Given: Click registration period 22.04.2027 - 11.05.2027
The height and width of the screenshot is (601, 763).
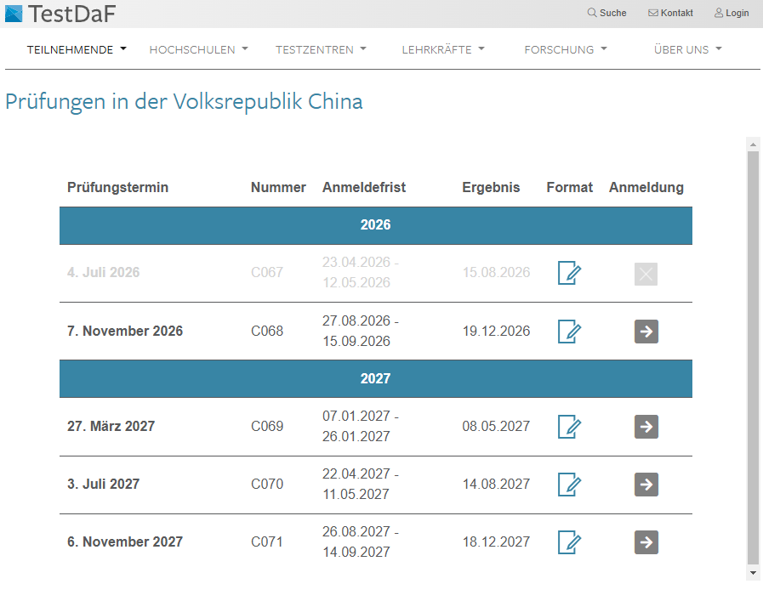Looking at the screenshot, I should click(361, 484).
